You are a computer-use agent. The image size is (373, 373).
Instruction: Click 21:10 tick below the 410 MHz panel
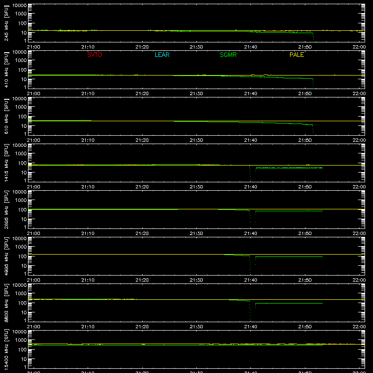pos(88,94)
